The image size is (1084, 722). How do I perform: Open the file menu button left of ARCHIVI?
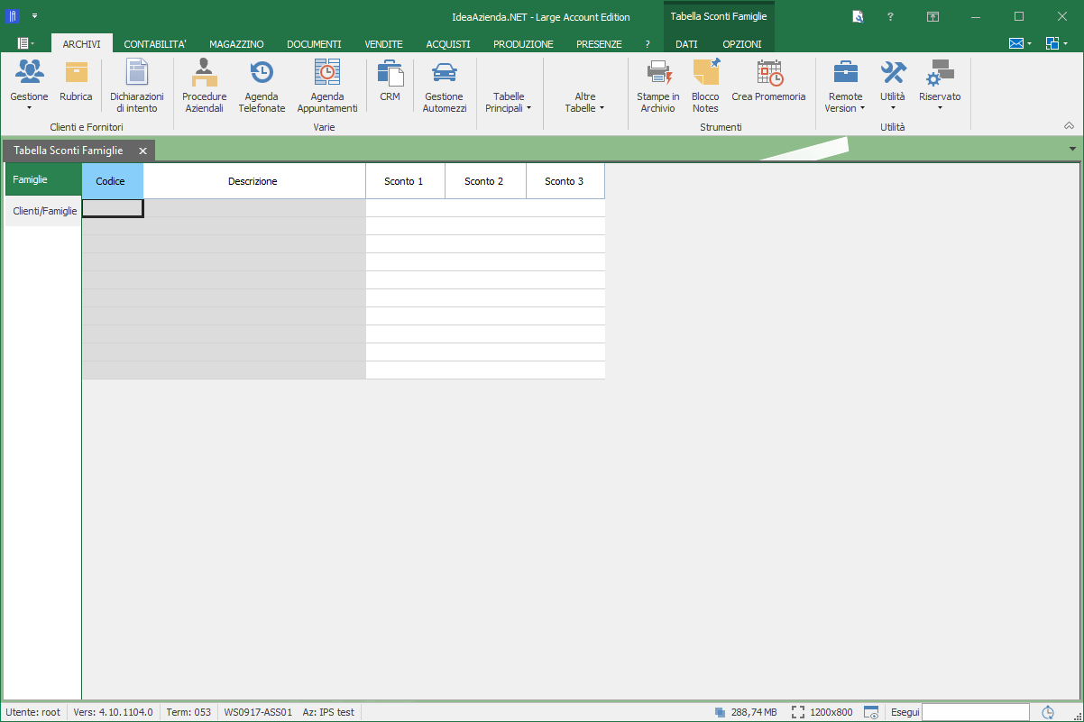25,43
